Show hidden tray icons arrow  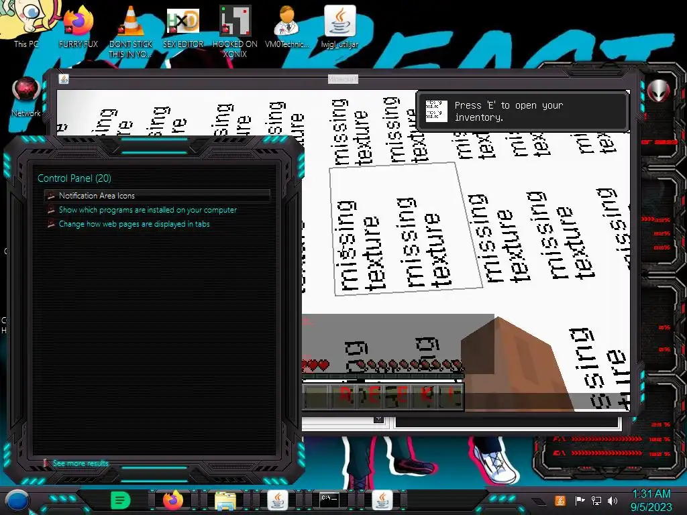coord(539,502)
